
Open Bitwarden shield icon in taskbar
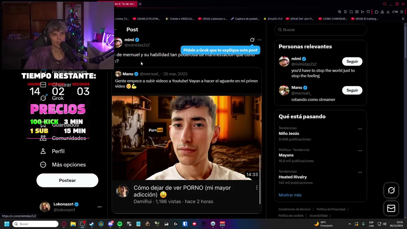click(x=185, y=224)
